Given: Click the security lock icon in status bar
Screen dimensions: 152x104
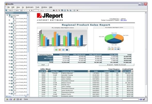Looking at the screenshot, I should 144,99.
